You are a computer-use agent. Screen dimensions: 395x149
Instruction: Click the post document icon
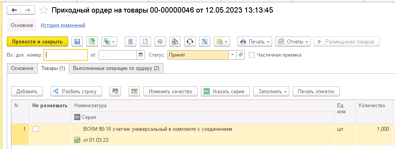point(92,41)
